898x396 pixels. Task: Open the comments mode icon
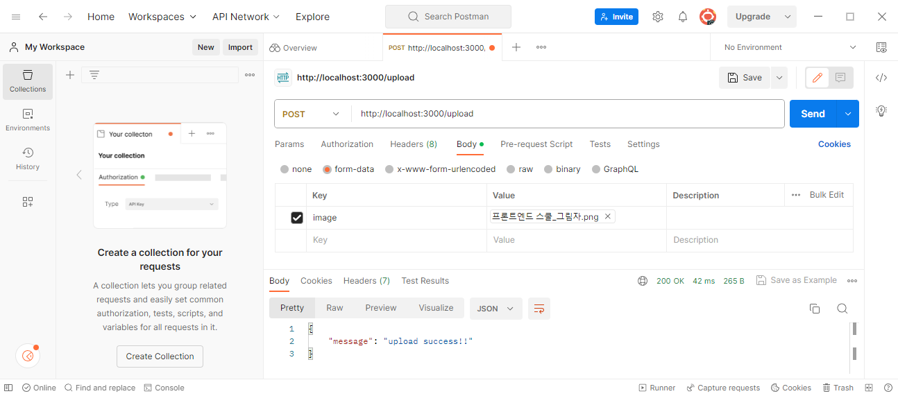[840, 78]
